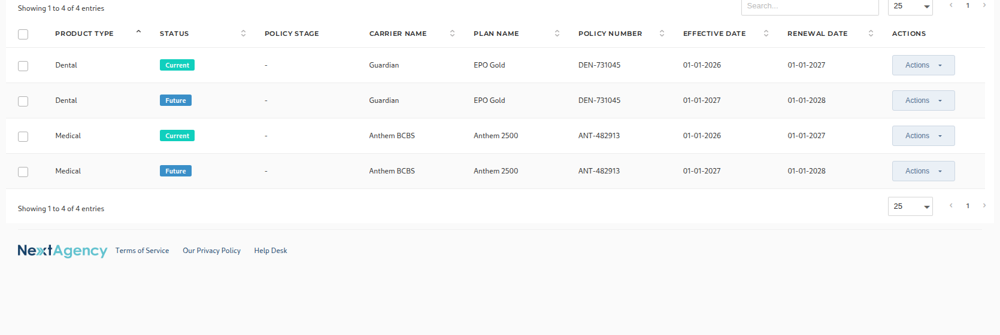Check the current Dental policy row
The height and width of the screenshot is (335, 1000).
pyautogui.click(x=23, y=66)
